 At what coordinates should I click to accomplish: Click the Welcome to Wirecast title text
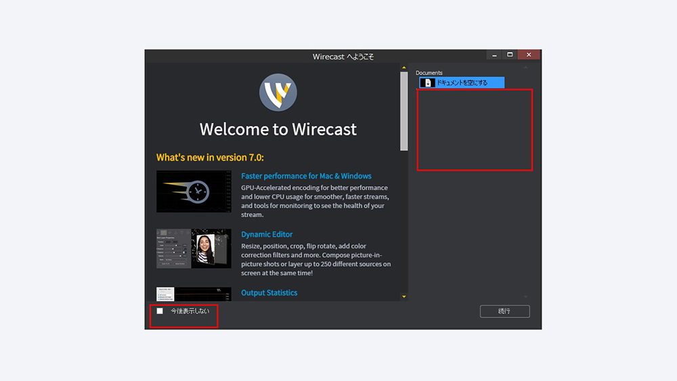(278, 129)
